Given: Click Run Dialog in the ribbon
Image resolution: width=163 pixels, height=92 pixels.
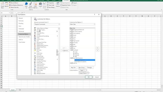Looking at the screenshot, I should point(51,7).
